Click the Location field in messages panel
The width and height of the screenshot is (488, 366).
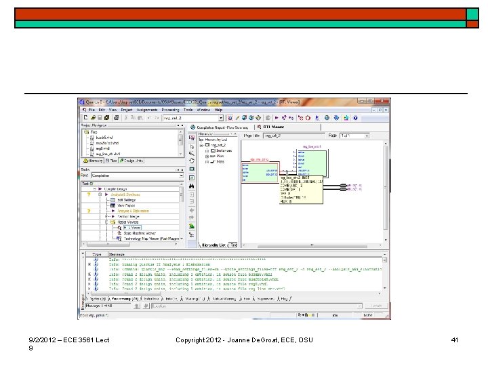pyautogui.click(x=257, y=306)
